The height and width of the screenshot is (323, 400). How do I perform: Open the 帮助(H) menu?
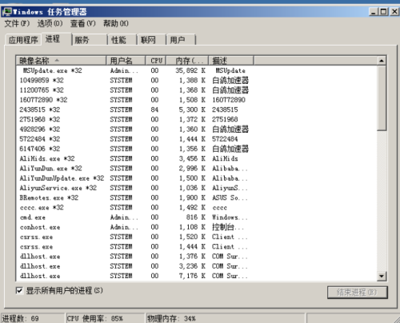(x=116, y=23)
